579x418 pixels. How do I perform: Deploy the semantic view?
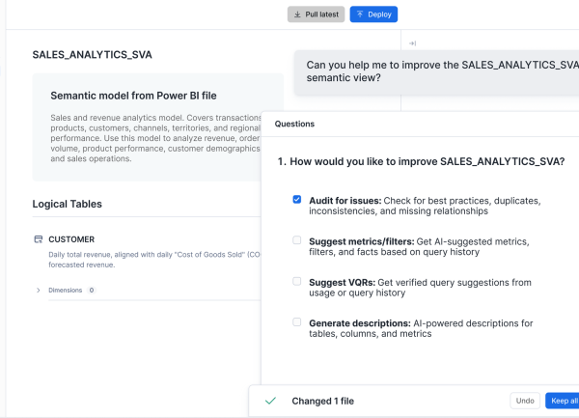(x=373, y=14)
